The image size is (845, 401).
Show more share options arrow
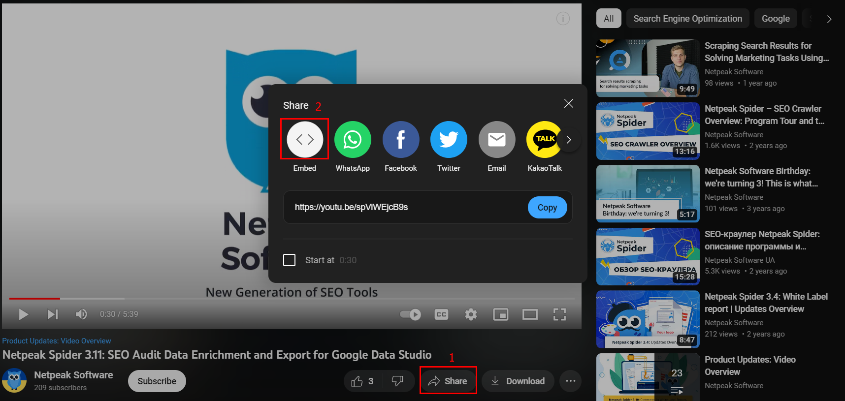pos(569,140)
